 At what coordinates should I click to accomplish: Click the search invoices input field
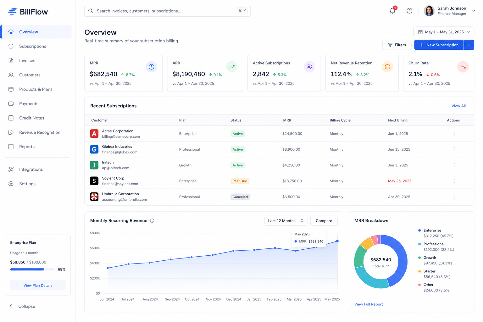[x=167, y=11]
